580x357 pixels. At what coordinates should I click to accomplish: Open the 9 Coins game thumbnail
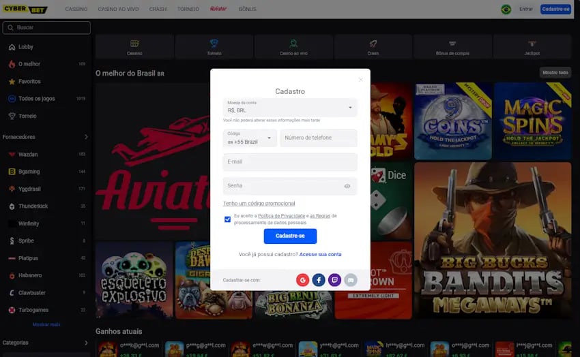coord(453,121)
